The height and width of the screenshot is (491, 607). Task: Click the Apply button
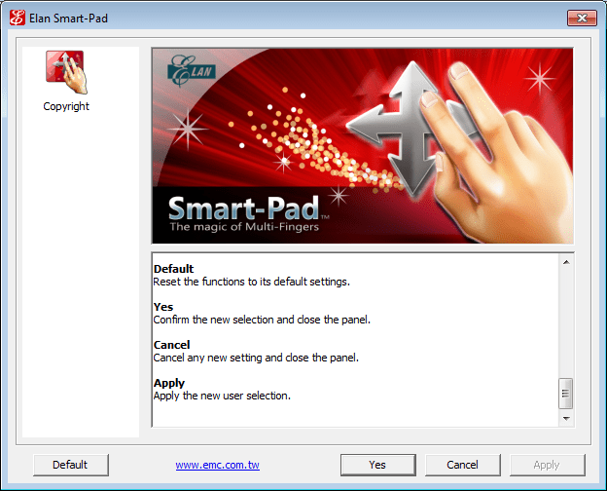pyautogui.click(x=547, y=465)
